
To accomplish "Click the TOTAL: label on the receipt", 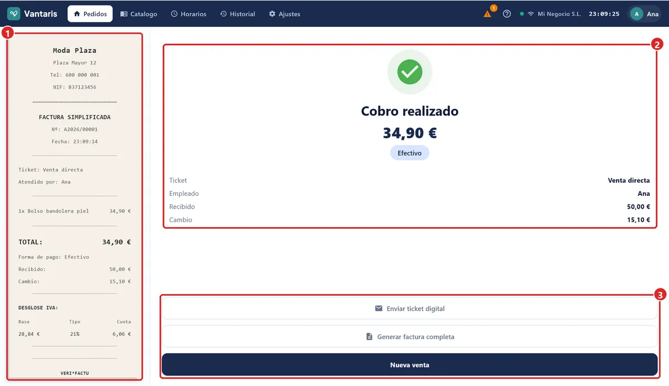I will [x=31, y=242].
